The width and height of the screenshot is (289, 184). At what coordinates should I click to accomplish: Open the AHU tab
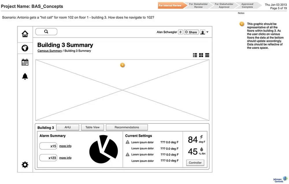(x=68, y=127)
